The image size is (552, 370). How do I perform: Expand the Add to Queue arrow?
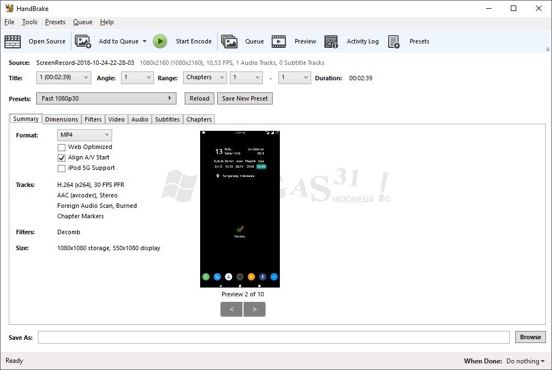coord(145,41)
